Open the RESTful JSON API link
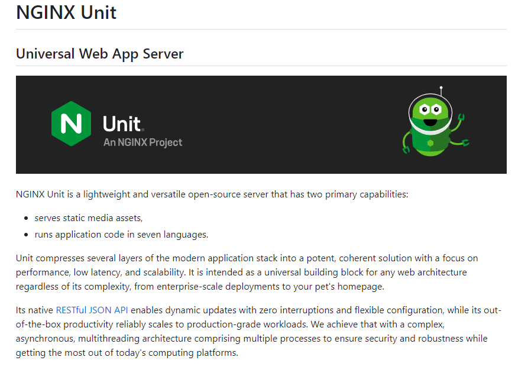 (92, 310)
